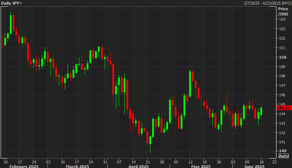The image size is (292, 168).
Task: Click the 141 price axis label
Action: [282, 142]
